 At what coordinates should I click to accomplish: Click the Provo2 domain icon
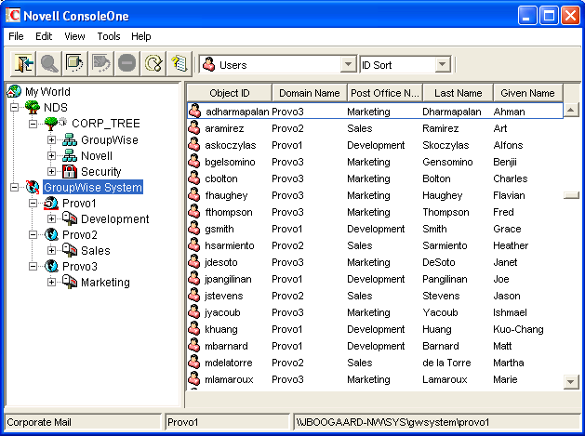click(51, 234)
